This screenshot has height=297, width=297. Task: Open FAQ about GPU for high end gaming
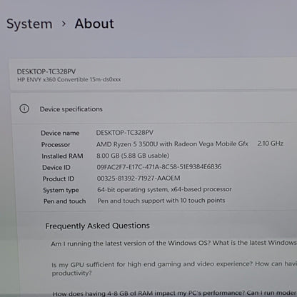tap(174, 268)
